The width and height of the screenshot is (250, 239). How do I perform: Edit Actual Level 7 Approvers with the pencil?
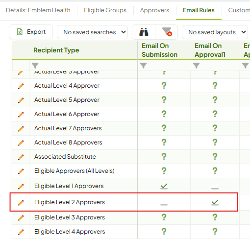click(21, 128)
